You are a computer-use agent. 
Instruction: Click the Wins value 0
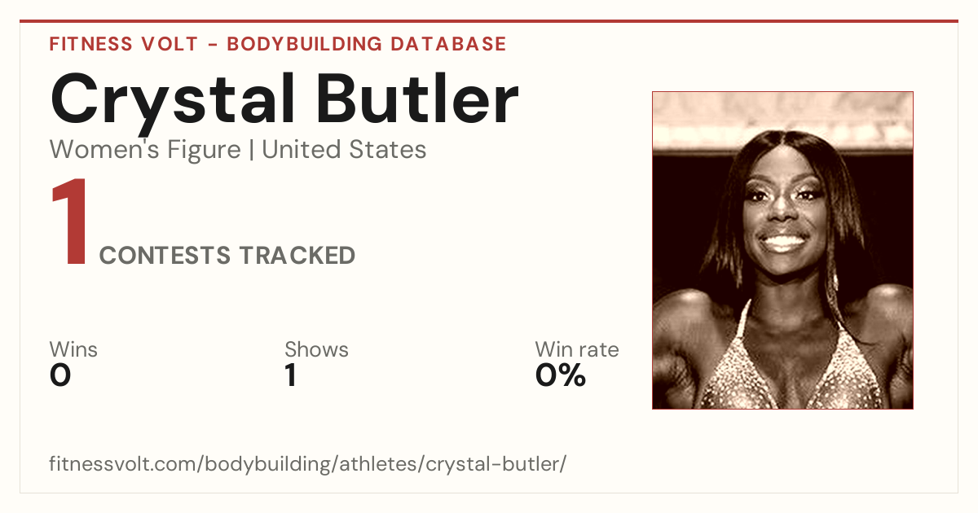coord(60,375)
